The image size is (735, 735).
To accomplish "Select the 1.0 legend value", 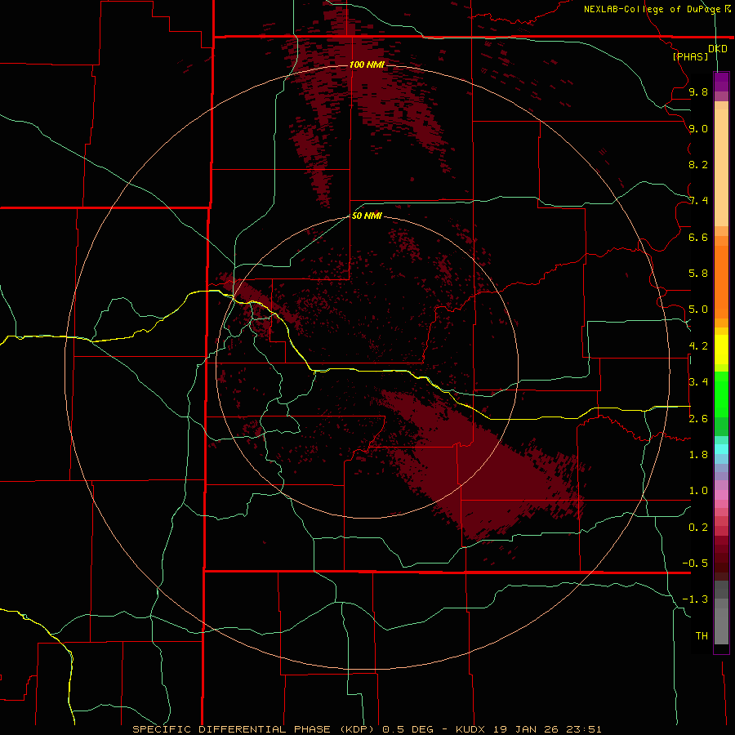I will [698, 491].
